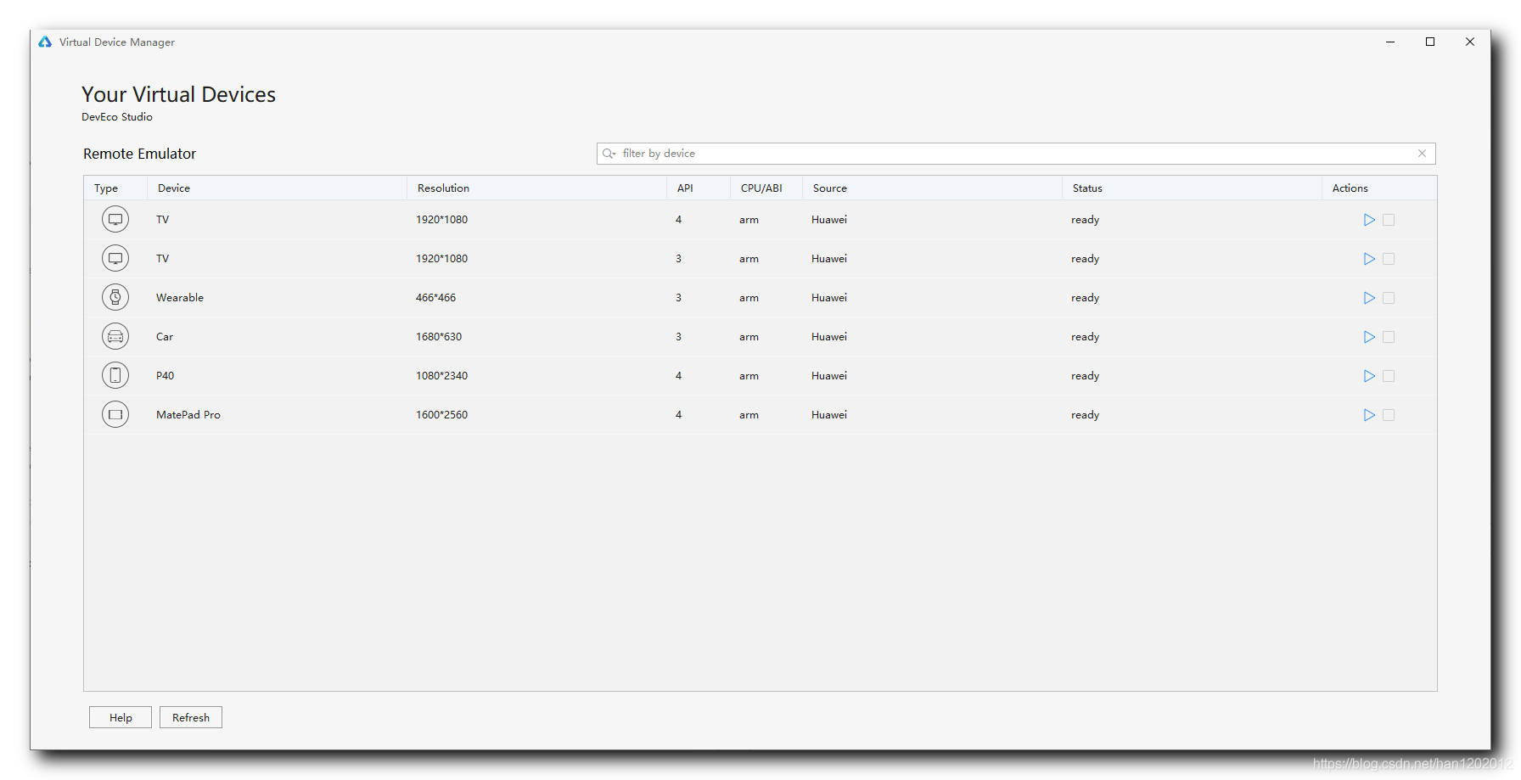
Task: Launch the API 4 TV emulator
Action: point(1369,220)
